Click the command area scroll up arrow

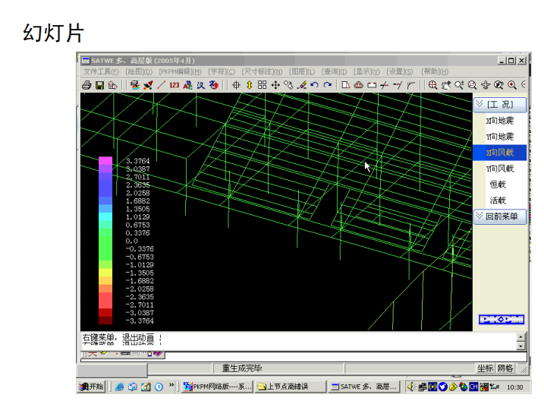[520, 337]
